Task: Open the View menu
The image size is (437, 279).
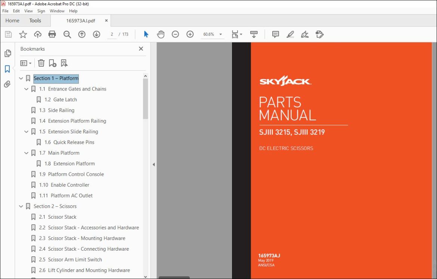Action: [28, 11]
